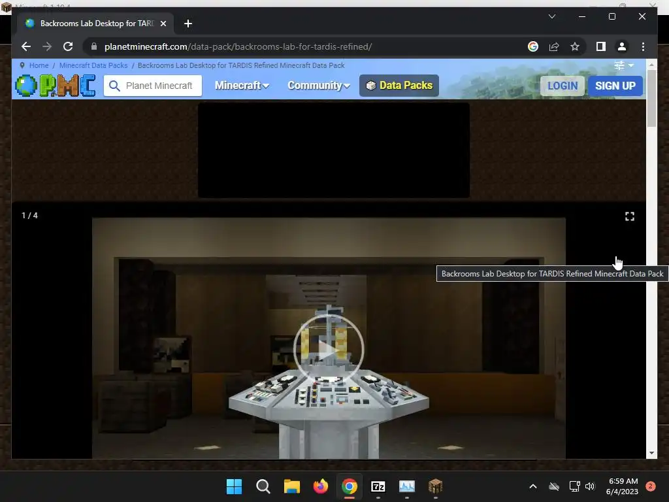Expand the Minecraft menu
The width and height of the screenshot is (669, 502).
tap(242, 86)
